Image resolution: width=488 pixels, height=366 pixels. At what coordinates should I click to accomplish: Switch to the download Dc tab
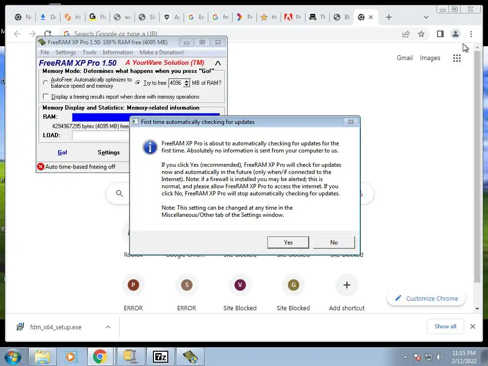coord(48,17)
